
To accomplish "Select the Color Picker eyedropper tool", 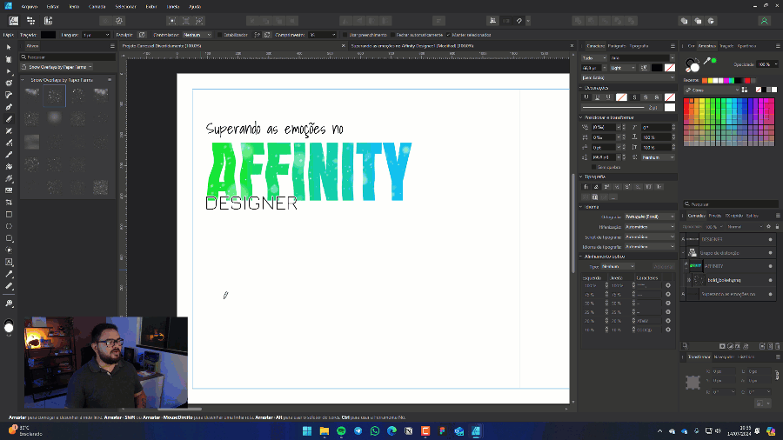I will click(9, 274).
